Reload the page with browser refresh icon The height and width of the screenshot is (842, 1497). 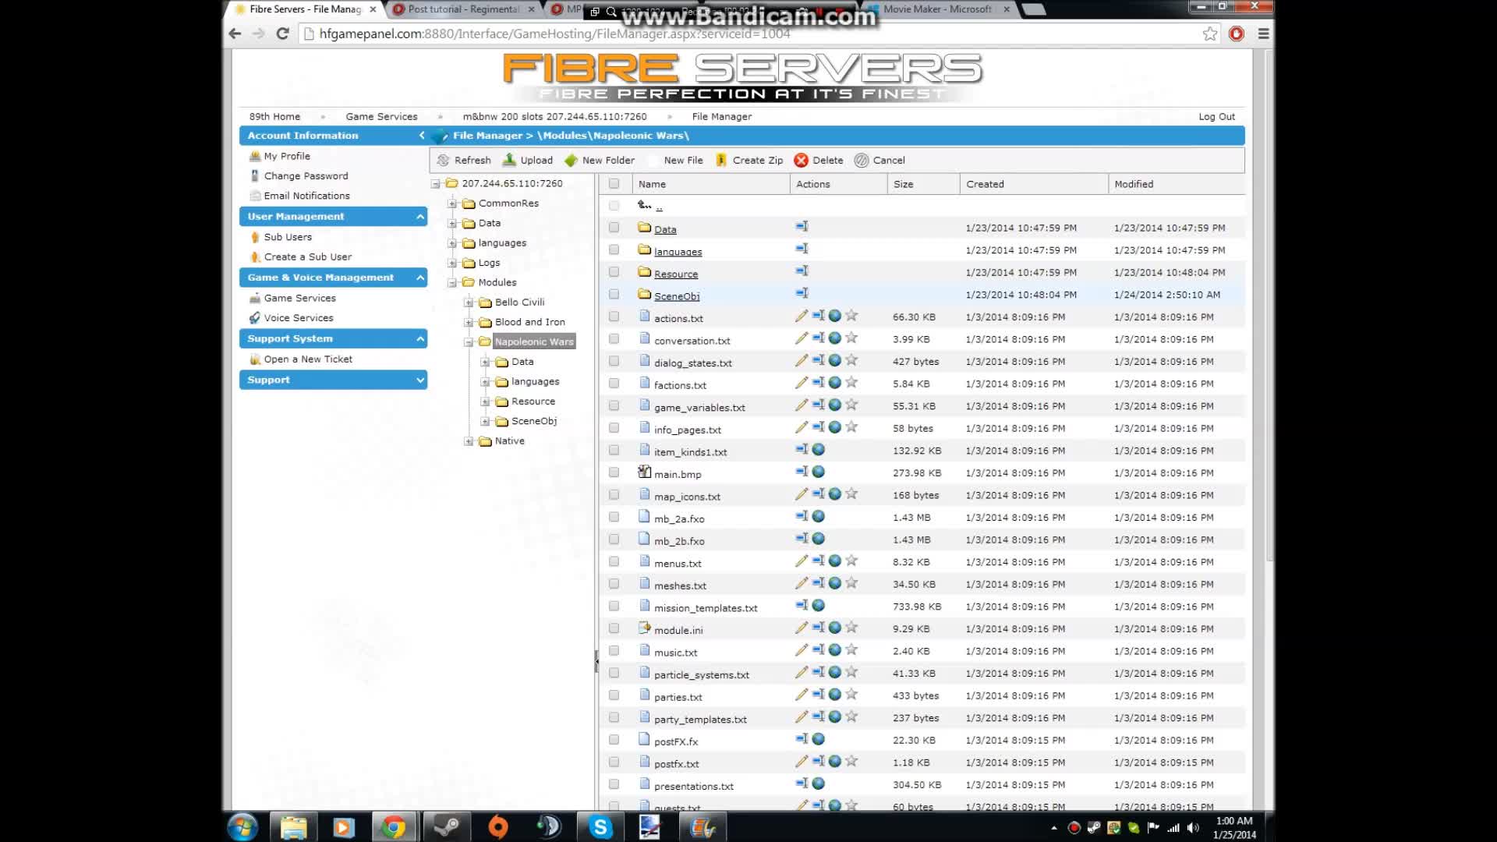point(282,34)
